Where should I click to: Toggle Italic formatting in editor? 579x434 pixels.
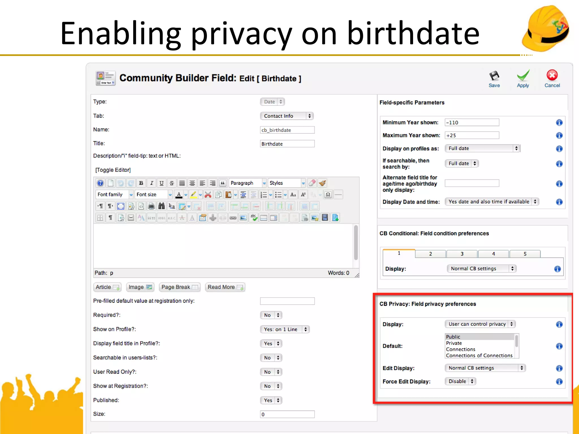[x=151, y=183]
